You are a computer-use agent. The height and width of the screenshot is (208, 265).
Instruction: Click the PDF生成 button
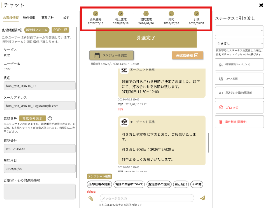click(60, 30)
